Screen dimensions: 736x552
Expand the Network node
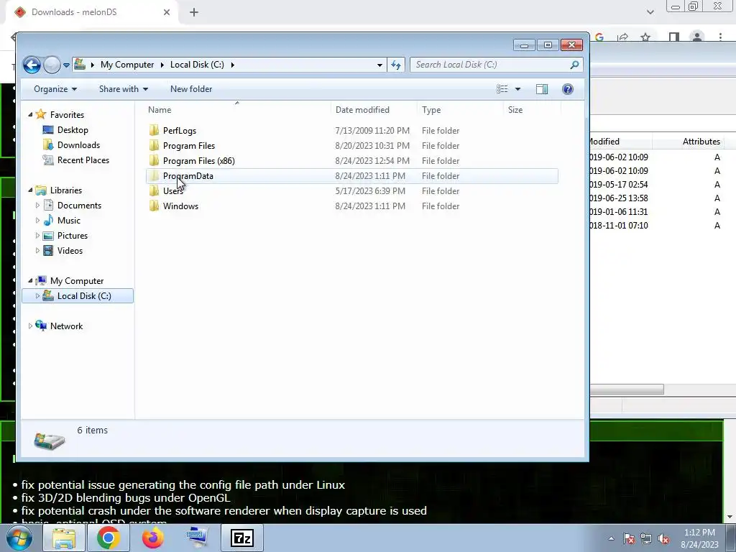pyautogui.click(x=30, y=326)
